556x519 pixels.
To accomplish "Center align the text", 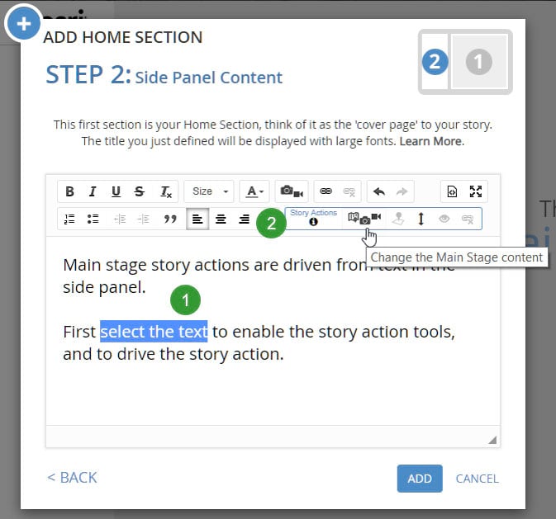I will pyautogui.click(x=221, y=219).
